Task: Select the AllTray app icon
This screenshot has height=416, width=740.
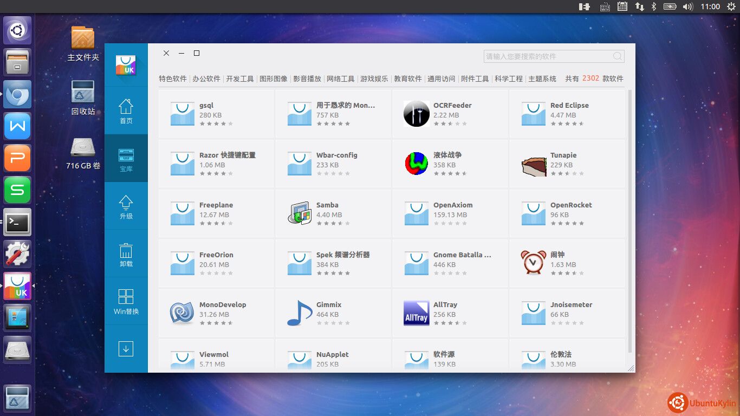Action: [416, 313]
